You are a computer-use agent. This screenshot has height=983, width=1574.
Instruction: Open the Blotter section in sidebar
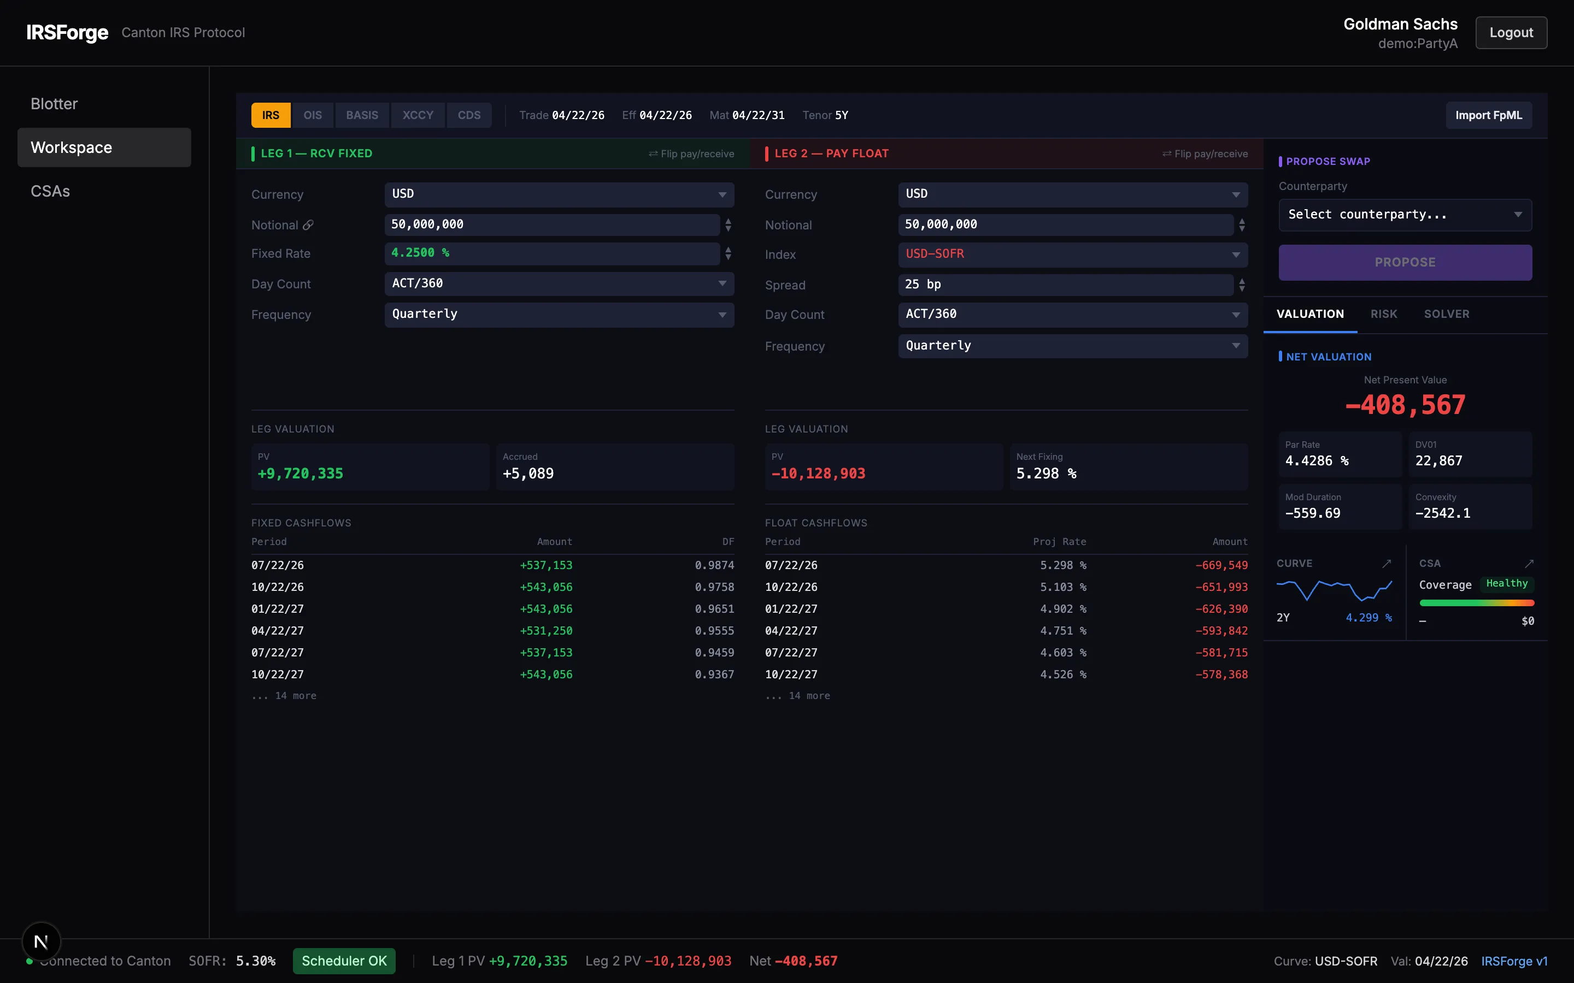coord(54,103)
